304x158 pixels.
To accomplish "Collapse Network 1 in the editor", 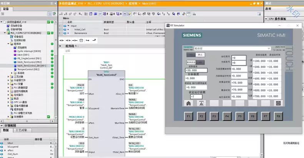I will (60, 46).
